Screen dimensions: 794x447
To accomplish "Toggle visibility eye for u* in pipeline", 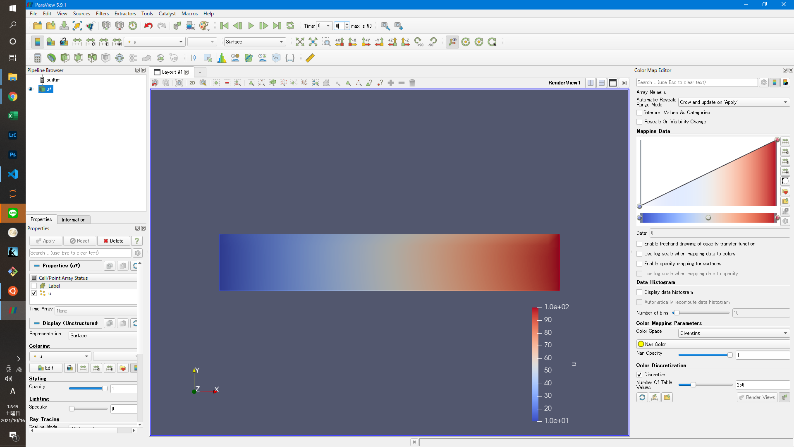I will coord(31,89).
